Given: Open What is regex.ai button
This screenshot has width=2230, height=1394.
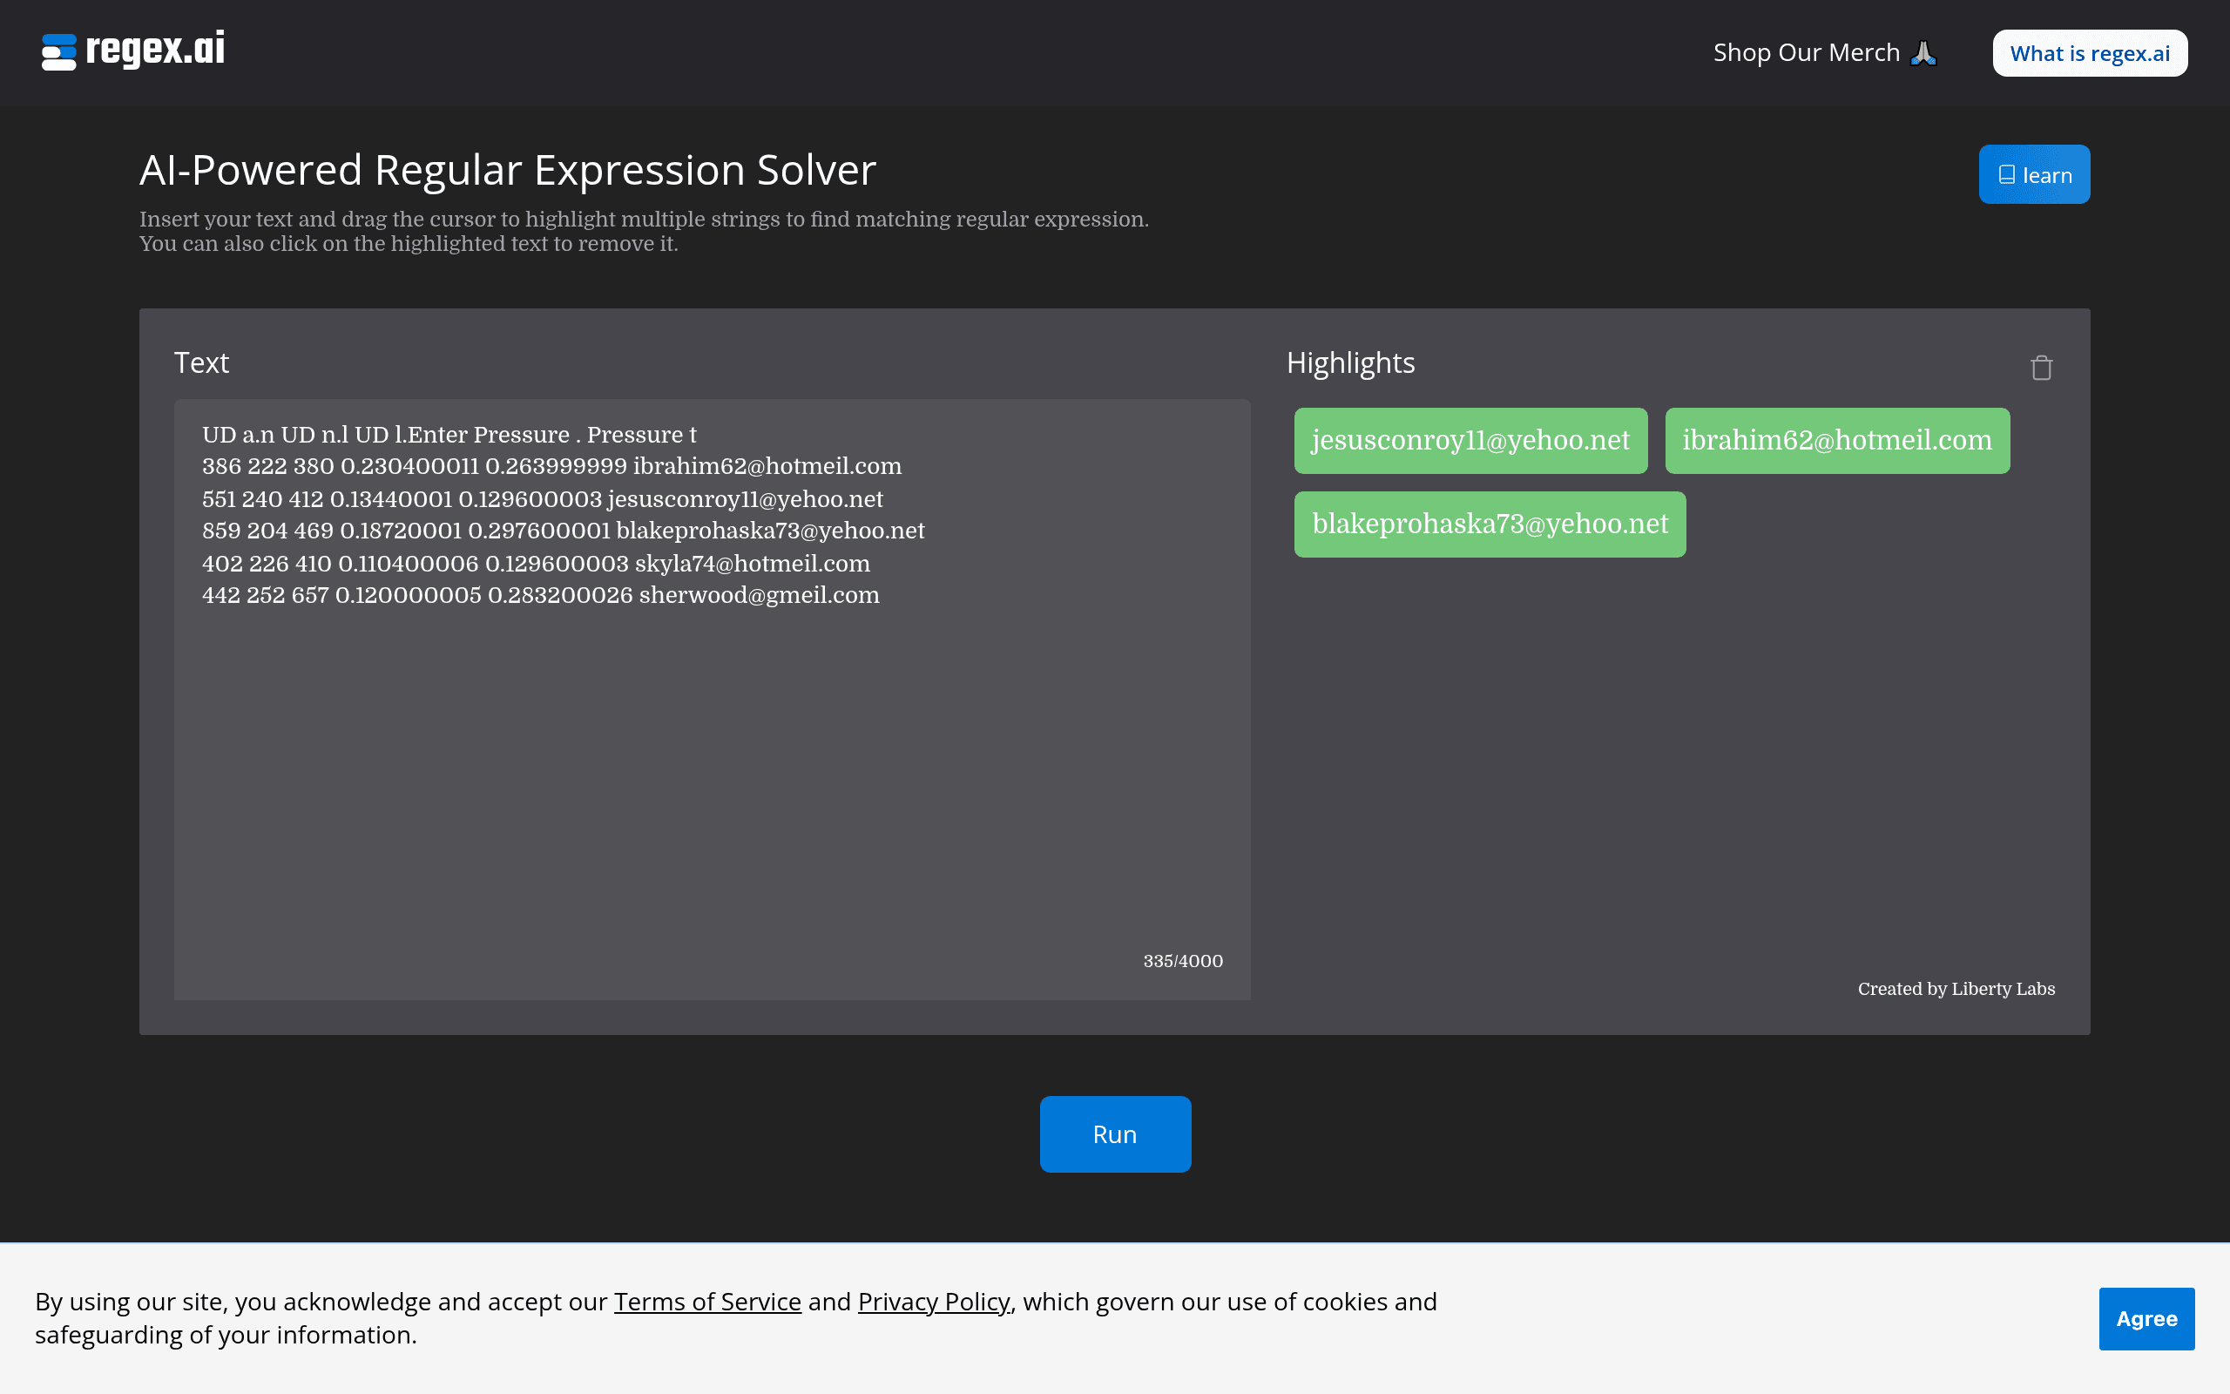Looking at the screenshot, I should [x=2090, y=52].
